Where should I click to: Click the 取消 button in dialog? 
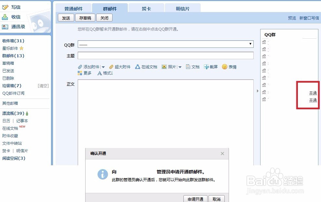click(x=216, y=199)
